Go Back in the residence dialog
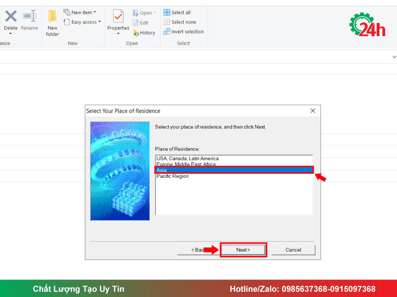The image size is (397, 297). click(198, 250)
